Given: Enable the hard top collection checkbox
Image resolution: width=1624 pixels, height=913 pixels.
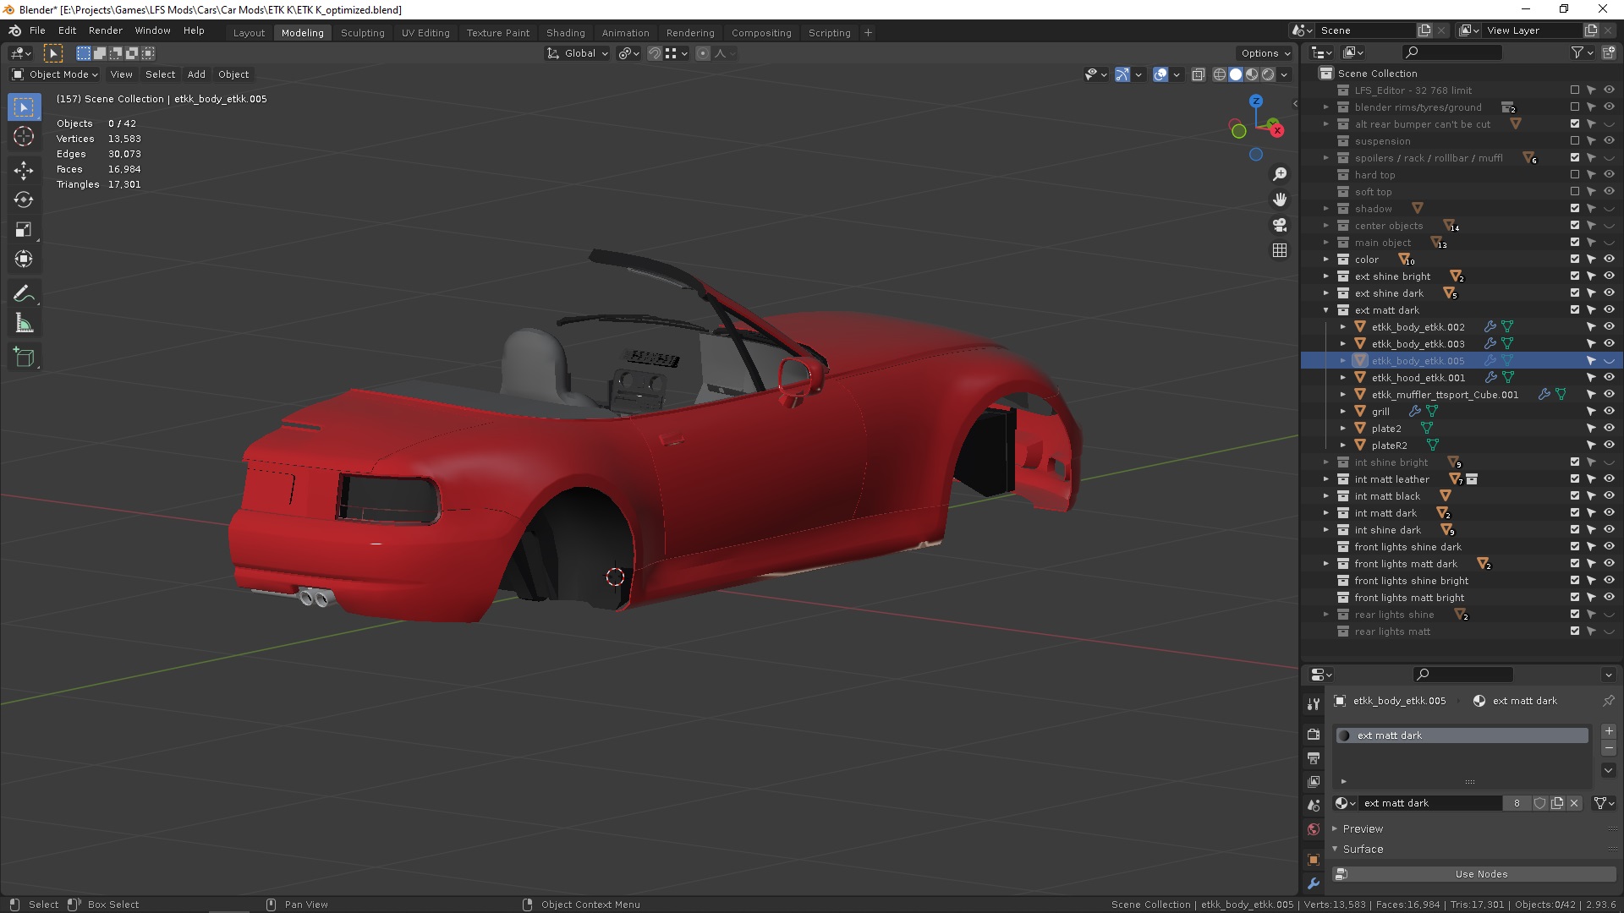Looking at the screenshot, I should coord(1574,175).
